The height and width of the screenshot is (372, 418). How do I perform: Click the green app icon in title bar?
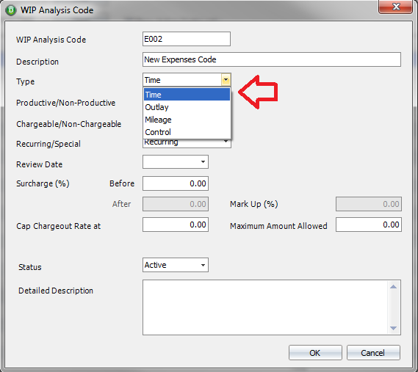[x=11, y=10]
